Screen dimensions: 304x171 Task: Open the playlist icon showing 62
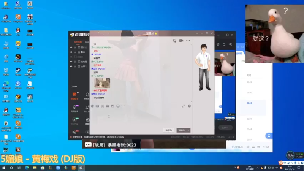coord(266,147)
